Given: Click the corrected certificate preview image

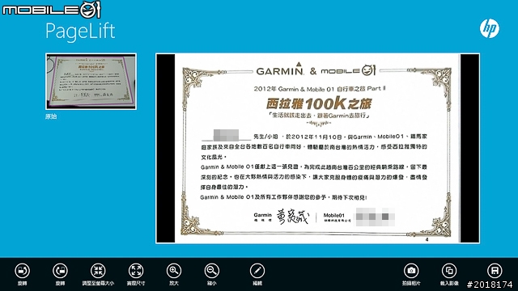Looking at the screenshot, I should coord(317,149).
